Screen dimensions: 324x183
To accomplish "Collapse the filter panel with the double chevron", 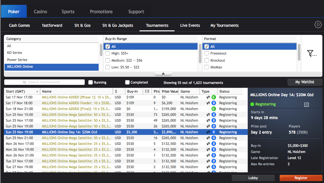I will 163,74.
